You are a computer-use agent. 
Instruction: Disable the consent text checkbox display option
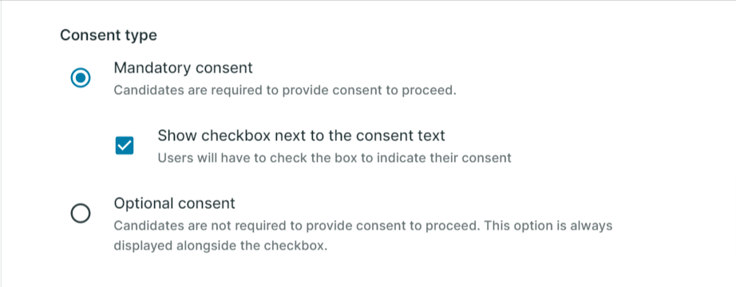click(125, 145)
